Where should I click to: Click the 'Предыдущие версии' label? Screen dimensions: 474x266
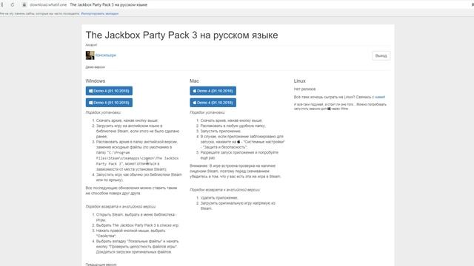click(x=101, y=265)
